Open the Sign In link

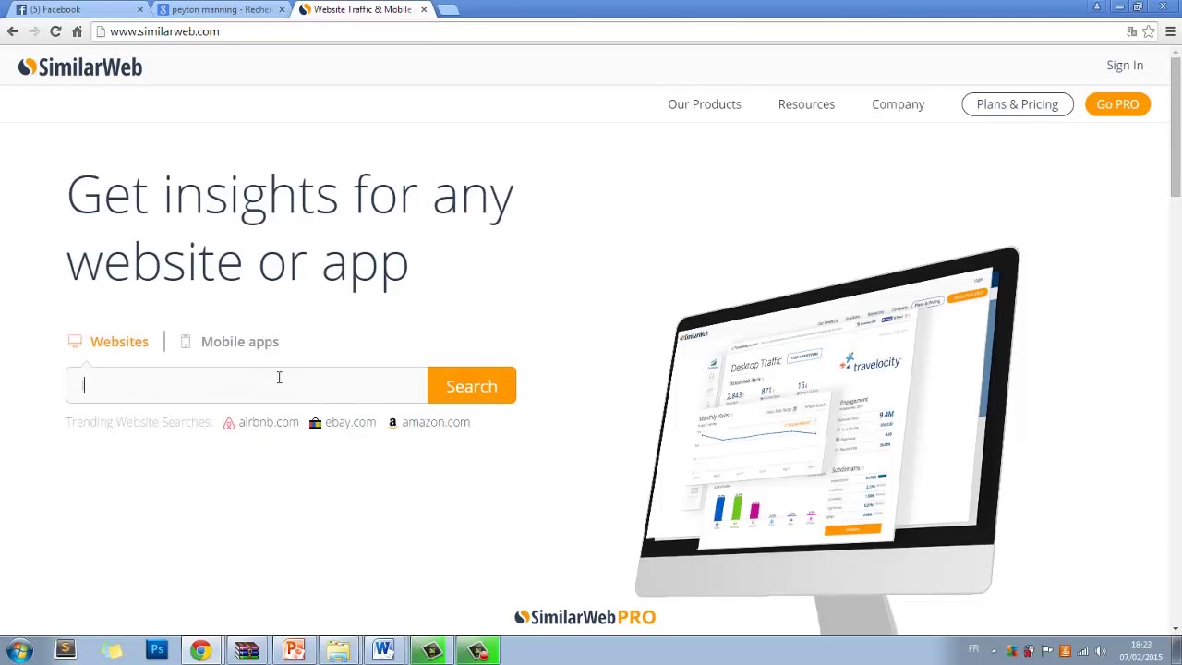coord(1125,66)
